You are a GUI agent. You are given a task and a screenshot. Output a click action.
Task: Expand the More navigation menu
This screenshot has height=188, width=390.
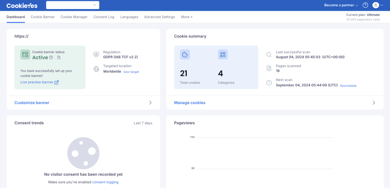(x=187, y=17)
